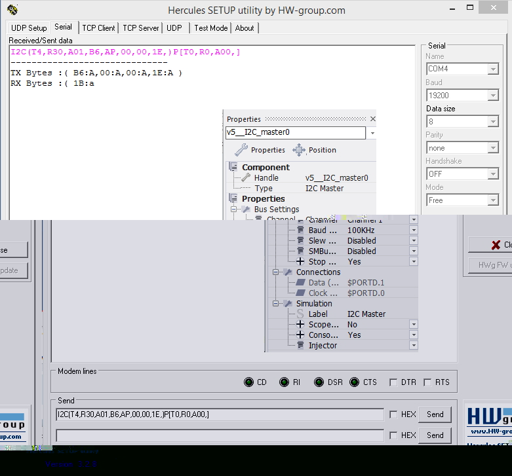Screen dimensions: 512x476
Task: Click Send for the empty second line
Action: (x=435, y=435)
